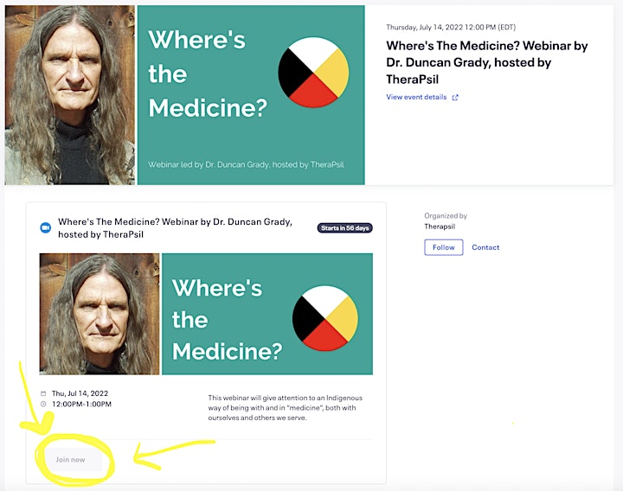Screen dimensions: 623x491
Task: Click the event card title text
Action: point(175,228)
